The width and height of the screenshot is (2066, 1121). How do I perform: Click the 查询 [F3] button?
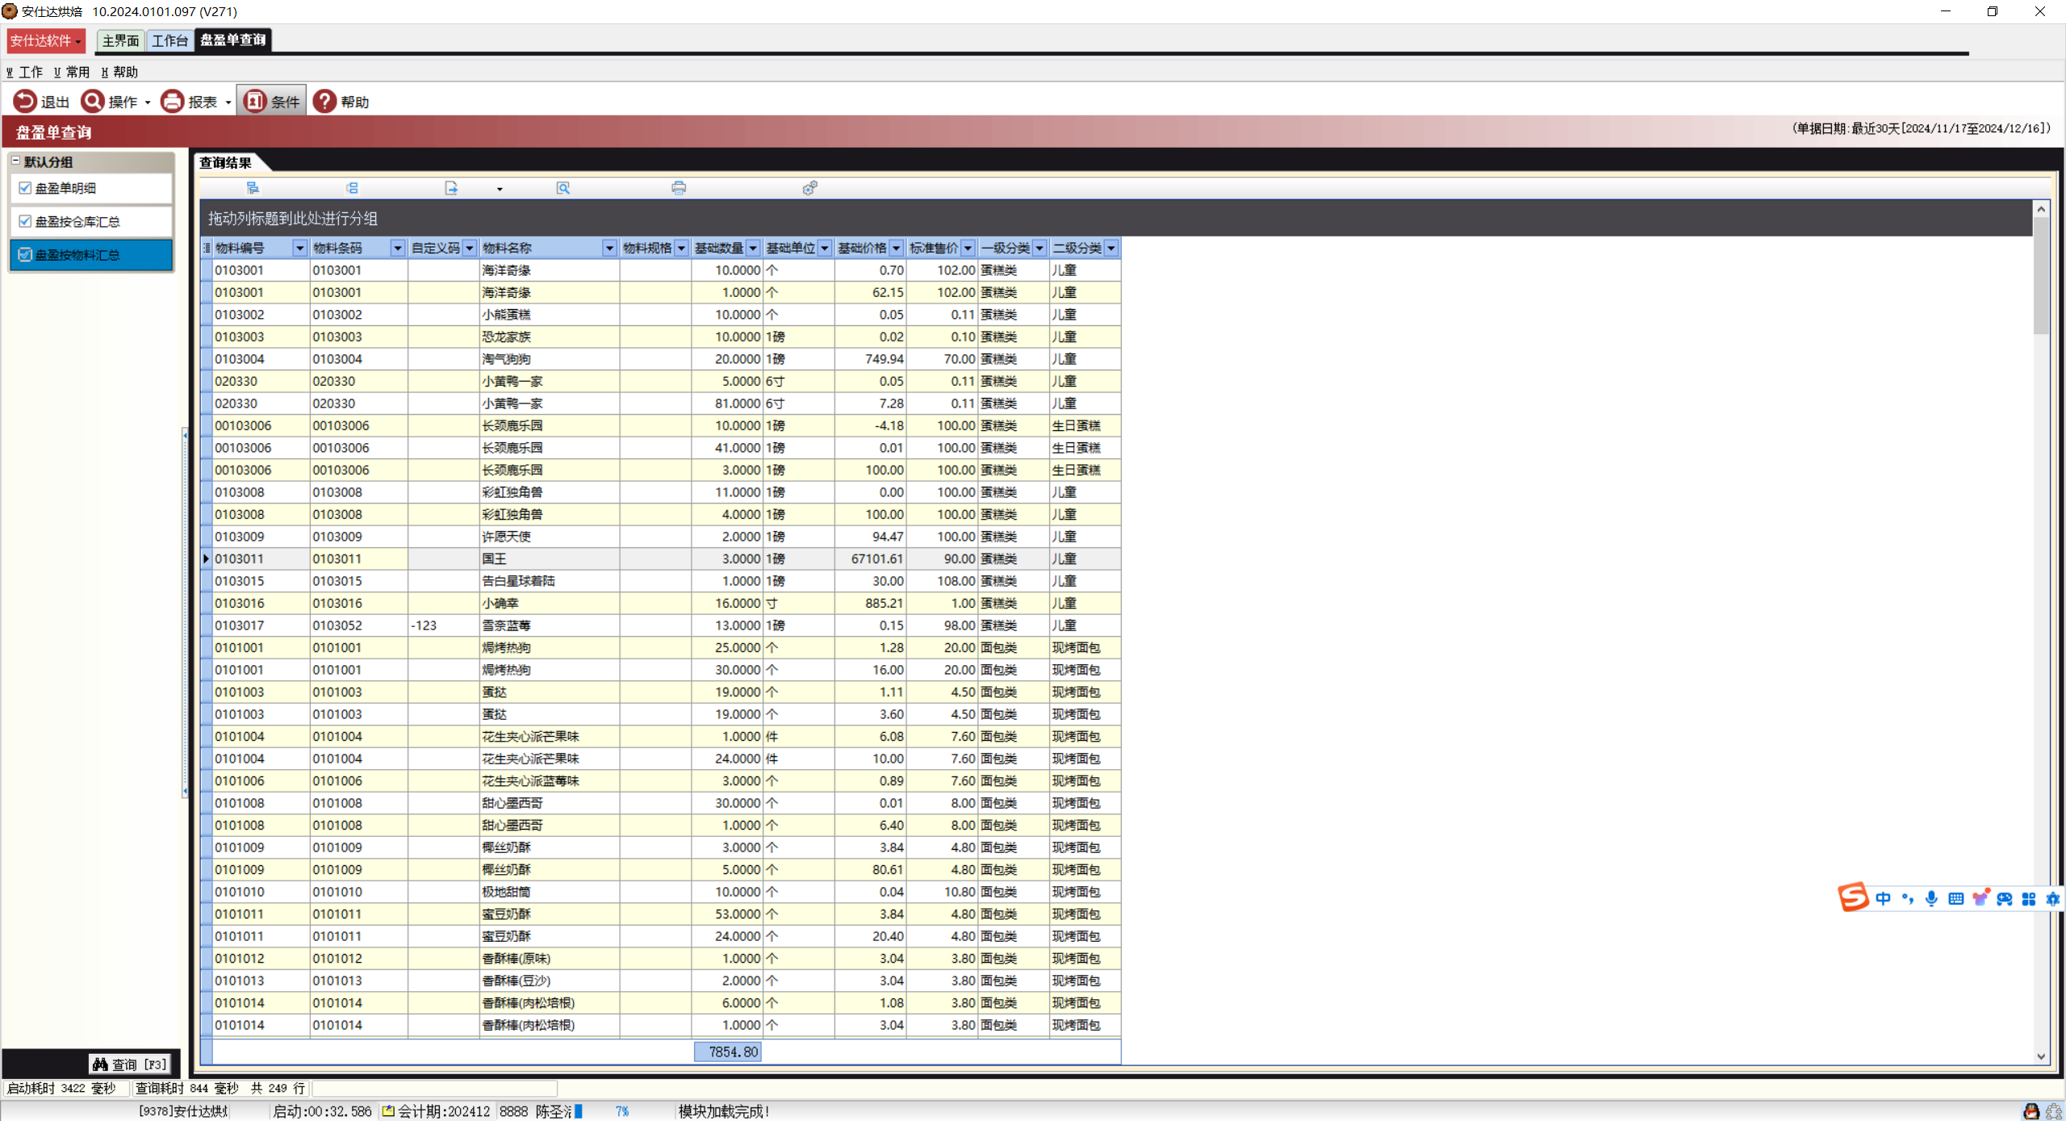[130, 1065]
